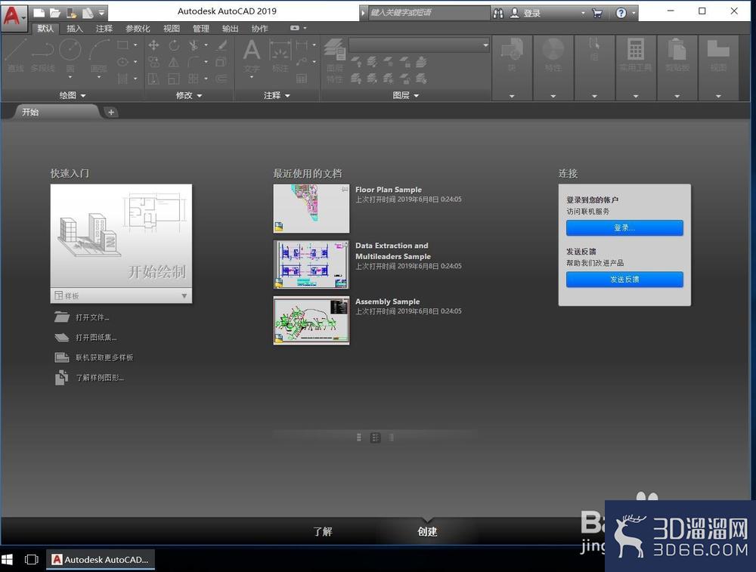Click the plus new tab button
Viewport: 756px width, 572px height.
[x=111, y=113]
